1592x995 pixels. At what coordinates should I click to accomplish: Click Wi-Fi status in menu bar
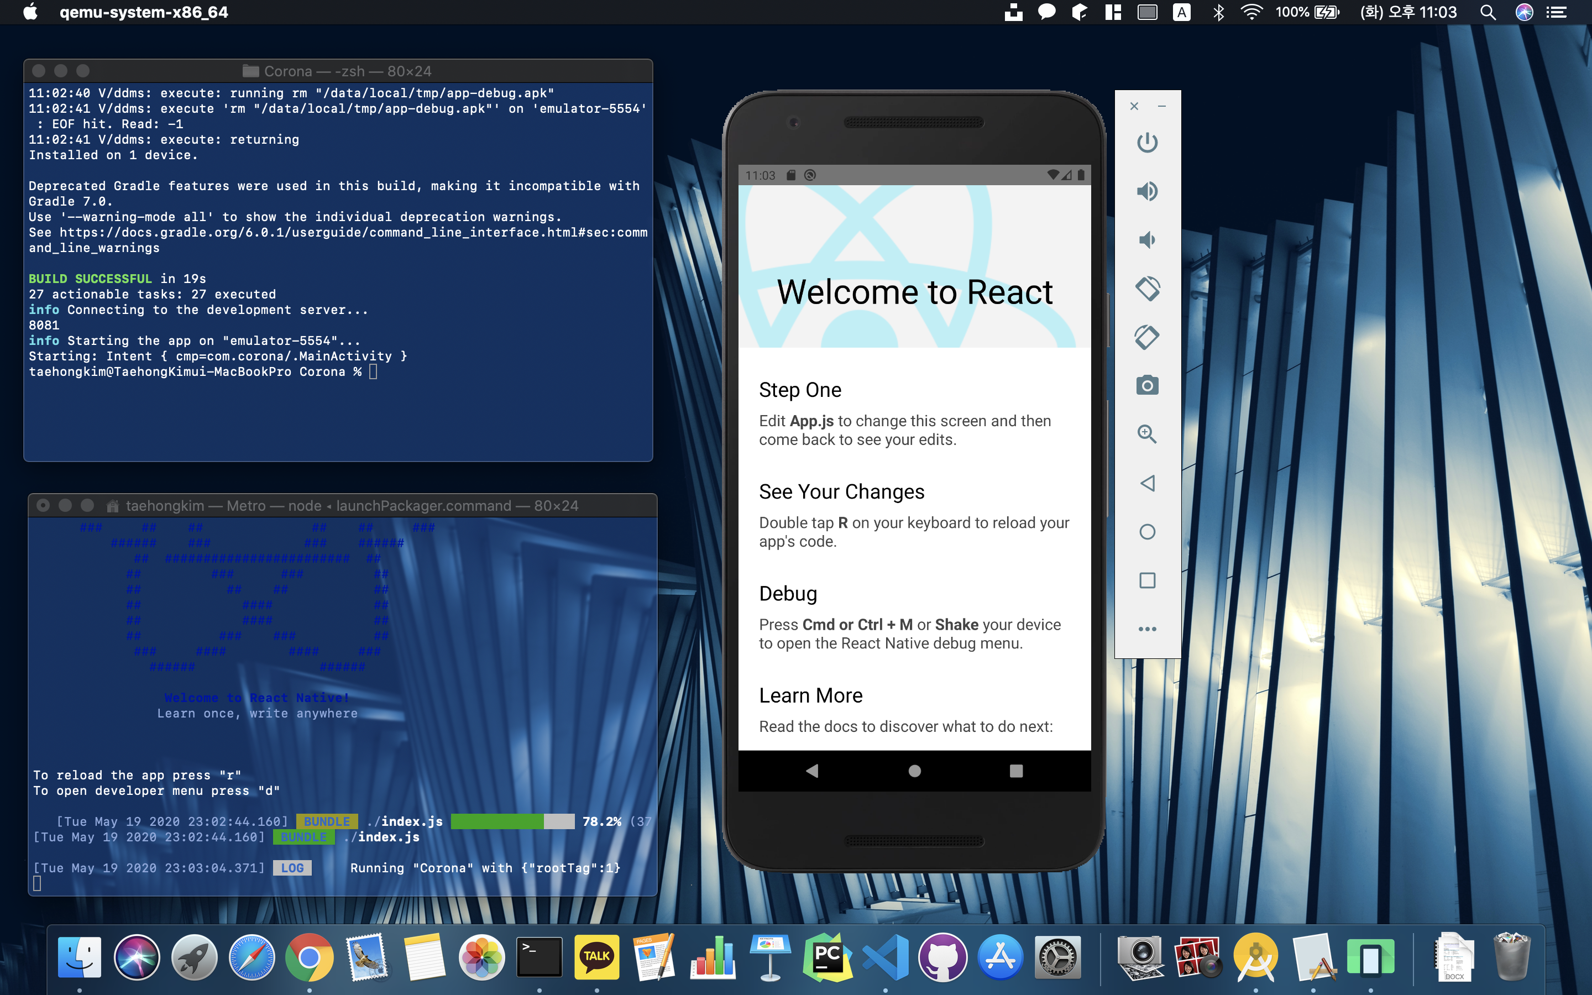[1250, 13]
